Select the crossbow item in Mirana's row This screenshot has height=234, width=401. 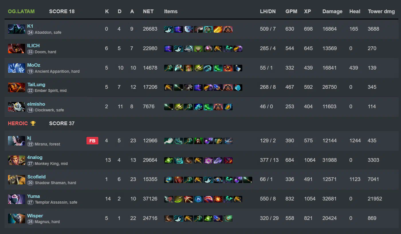click(228, 141)
